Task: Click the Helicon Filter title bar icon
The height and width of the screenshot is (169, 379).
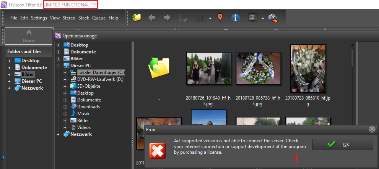Action: (x=3, y=5)
